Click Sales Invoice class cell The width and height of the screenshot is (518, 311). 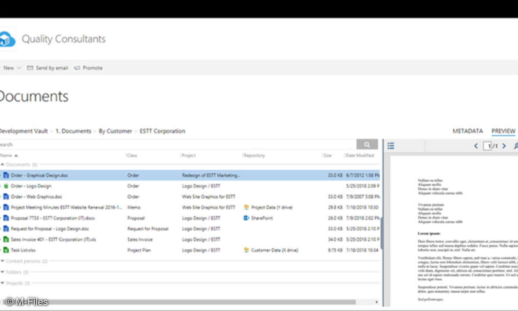[139, 239]
